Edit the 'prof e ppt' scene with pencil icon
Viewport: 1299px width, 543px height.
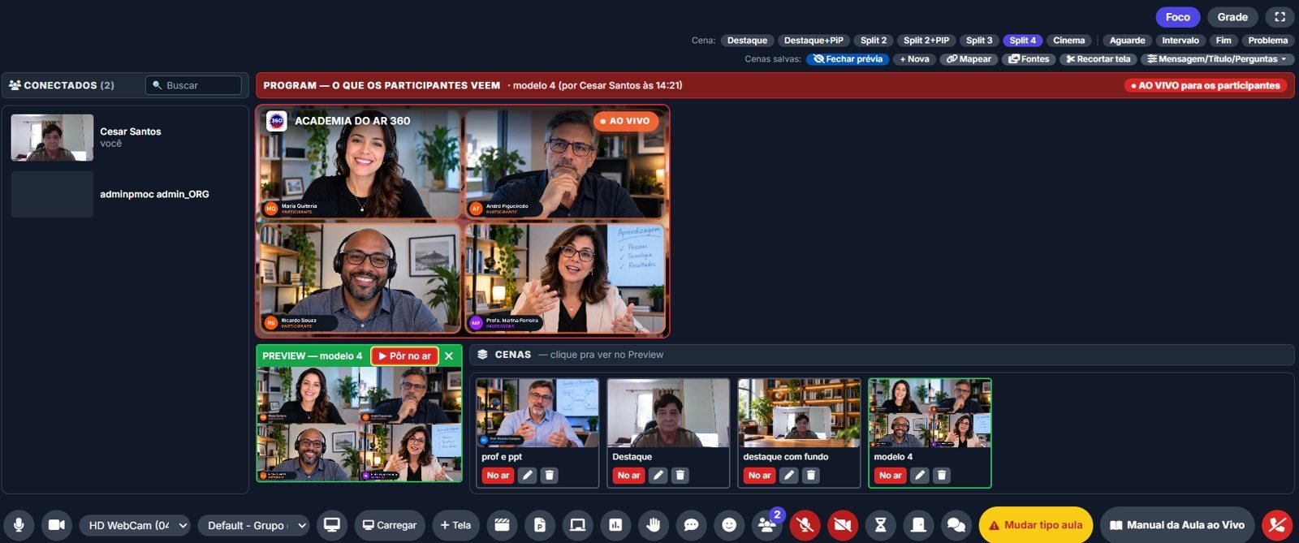pos(528,476)
